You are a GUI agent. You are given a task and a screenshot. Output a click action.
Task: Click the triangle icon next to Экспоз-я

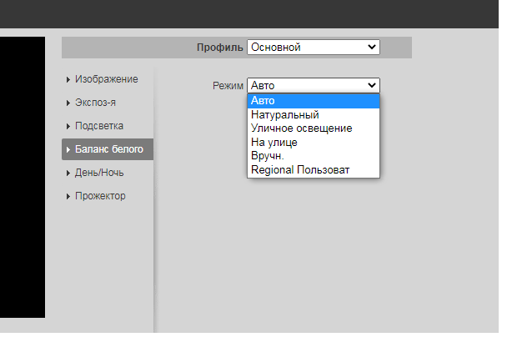pos(68,103)
